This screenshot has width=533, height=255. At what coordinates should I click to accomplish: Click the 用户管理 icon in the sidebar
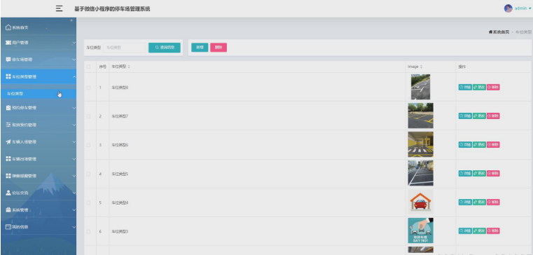pyautogui.click(x=8, y=43)
